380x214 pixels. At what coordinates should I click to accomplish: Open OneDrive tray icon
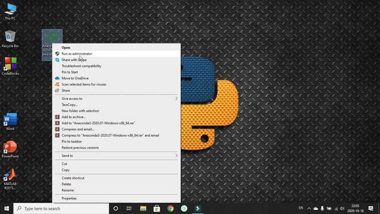[x=316, y=209]
